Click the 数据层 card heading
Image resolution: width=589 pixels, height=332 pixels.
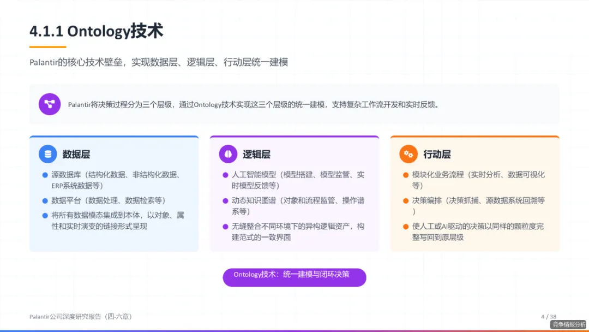click(x=76, y=154)
